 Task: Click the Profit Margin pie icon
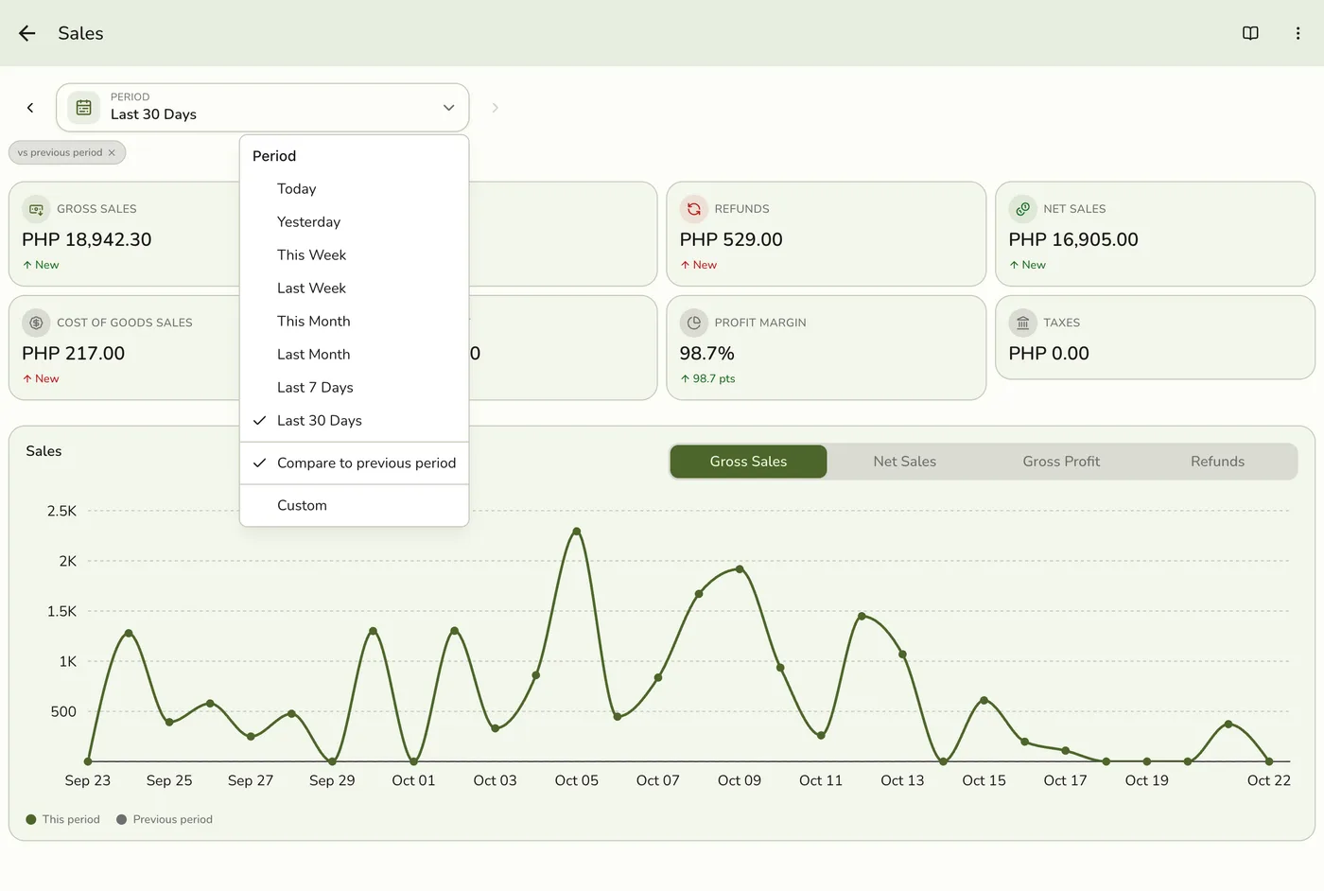tap(694, 323)
